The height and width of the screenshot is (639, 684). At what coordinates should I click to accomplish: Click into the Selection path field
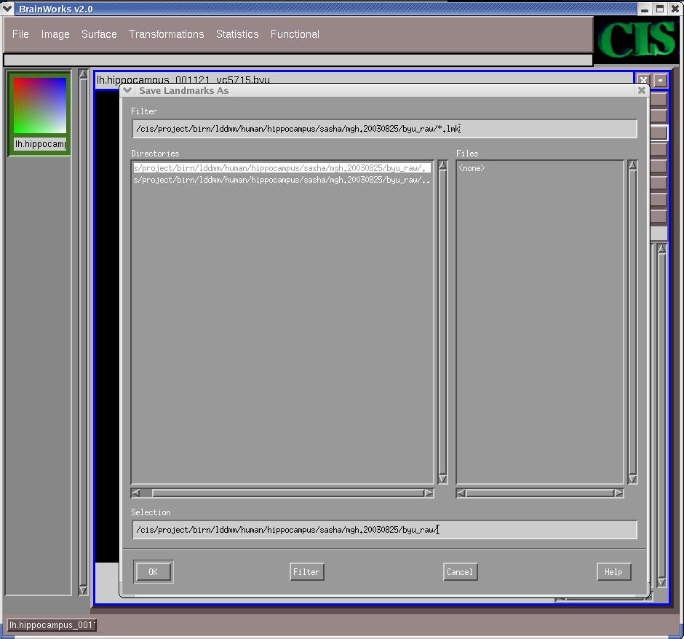tap(384, 530)
